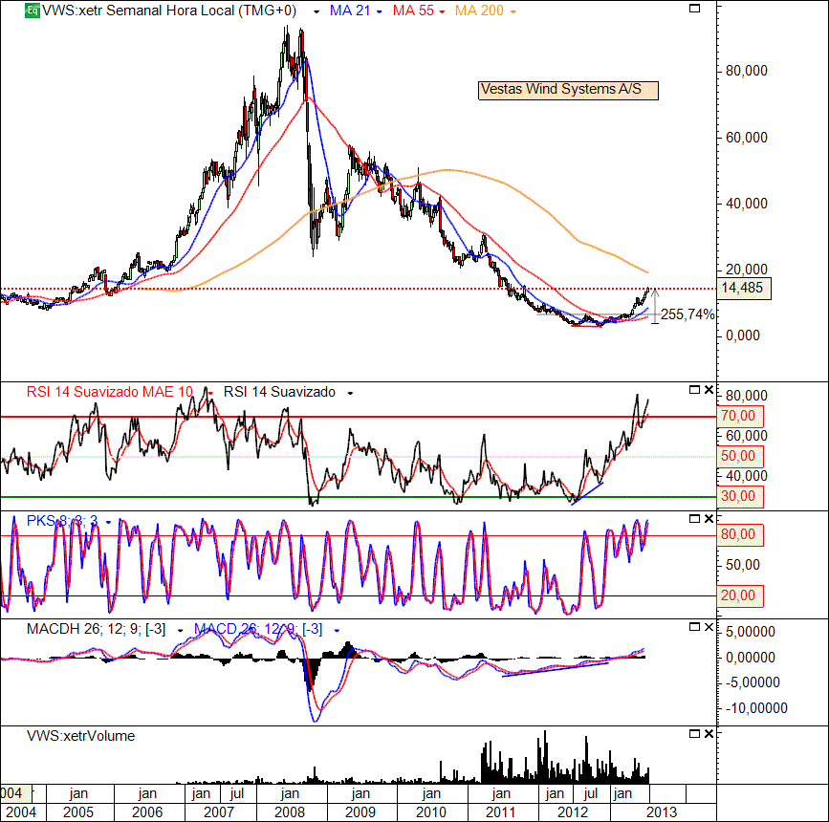The image size is (829, 822).
Task: Click the 50,00 RSI level tag
Action: pyautogui.click(x=740, y=456)
